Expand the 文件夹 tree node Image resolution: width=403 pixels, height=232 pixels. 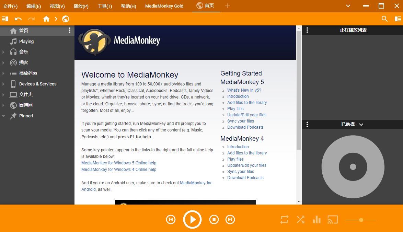click(x=3, y=94)
